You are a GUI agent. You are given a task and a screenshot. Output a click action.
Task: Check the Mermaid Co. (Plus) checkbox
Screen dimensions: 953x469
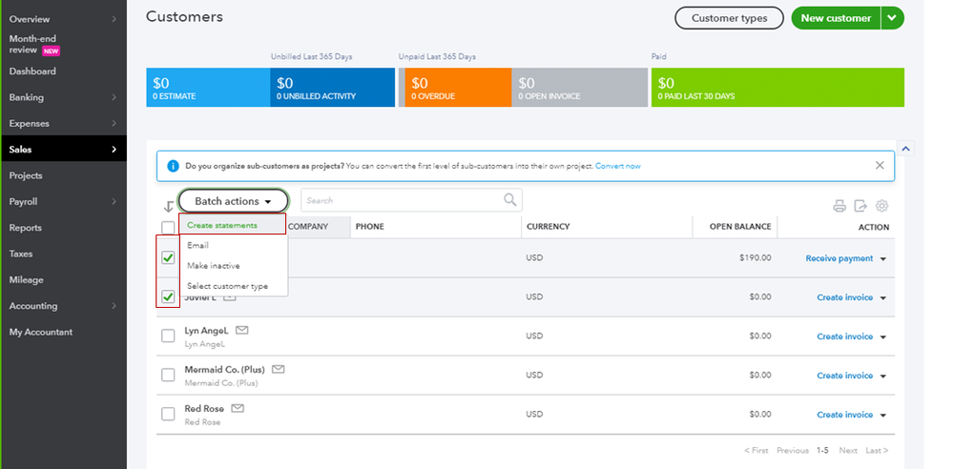(168, 375)
